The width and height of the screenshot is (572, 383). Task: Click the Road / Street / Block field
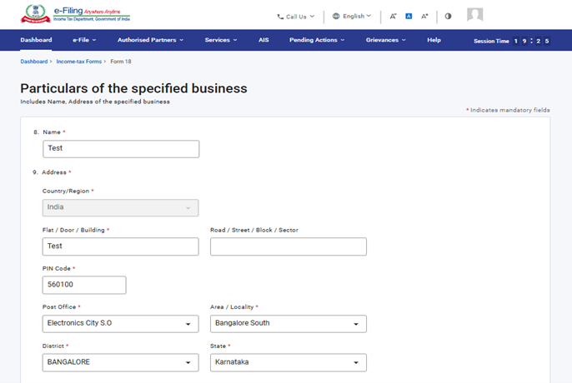coord(288,246)
